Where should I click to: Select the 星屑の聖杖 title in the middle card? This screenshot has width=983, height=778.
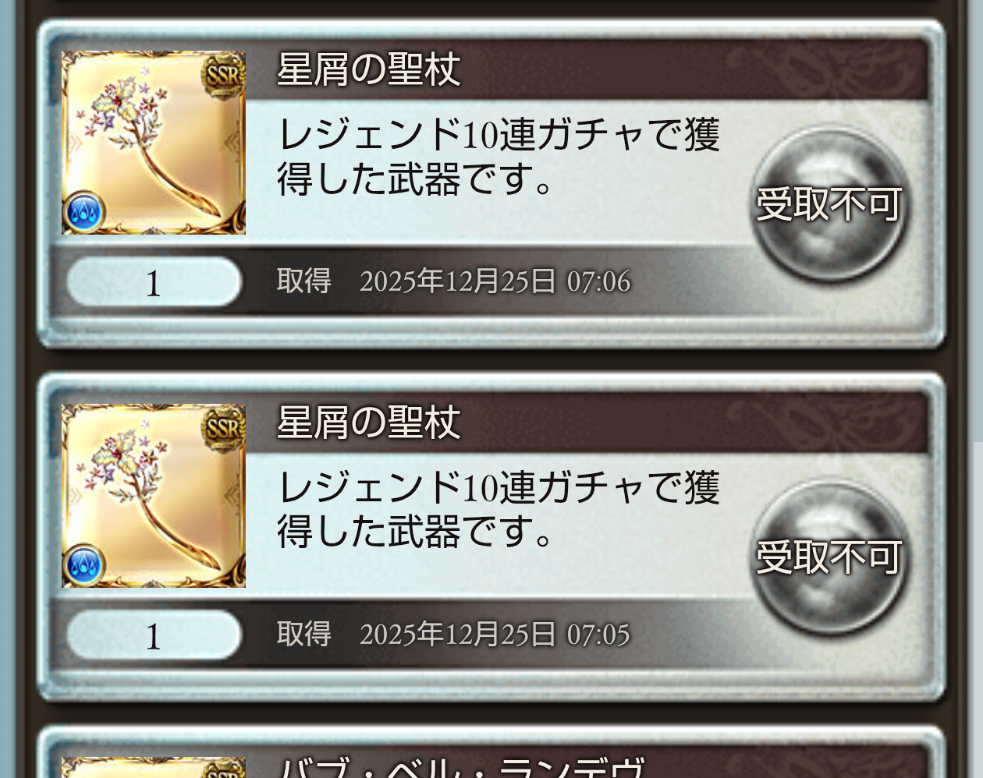368,423
